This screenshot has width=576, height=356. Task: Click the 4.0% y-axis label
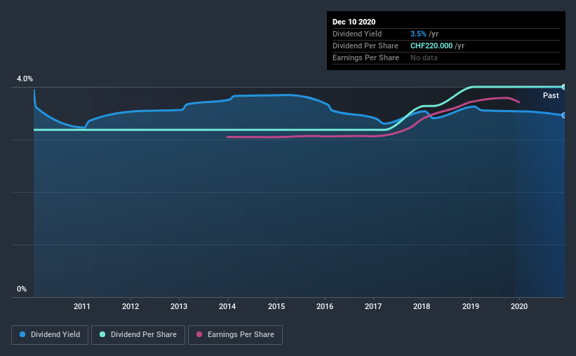pos(25,79)
